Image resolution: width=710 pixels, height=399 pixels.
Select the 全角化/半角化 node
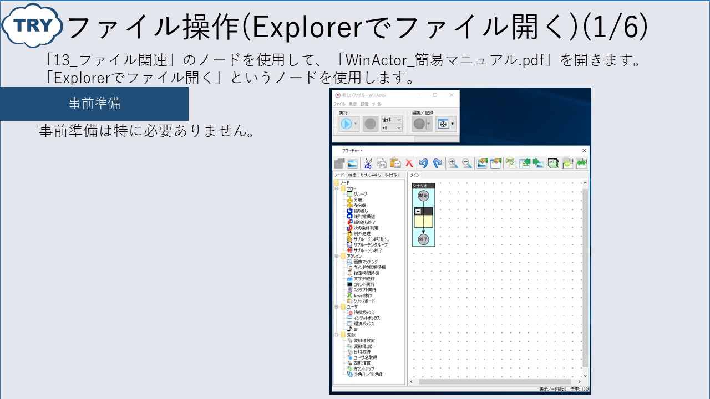click(368, 374)
